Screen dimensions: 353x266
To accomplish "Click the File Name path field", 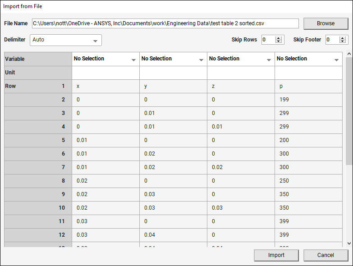I will tap(165, 23).
